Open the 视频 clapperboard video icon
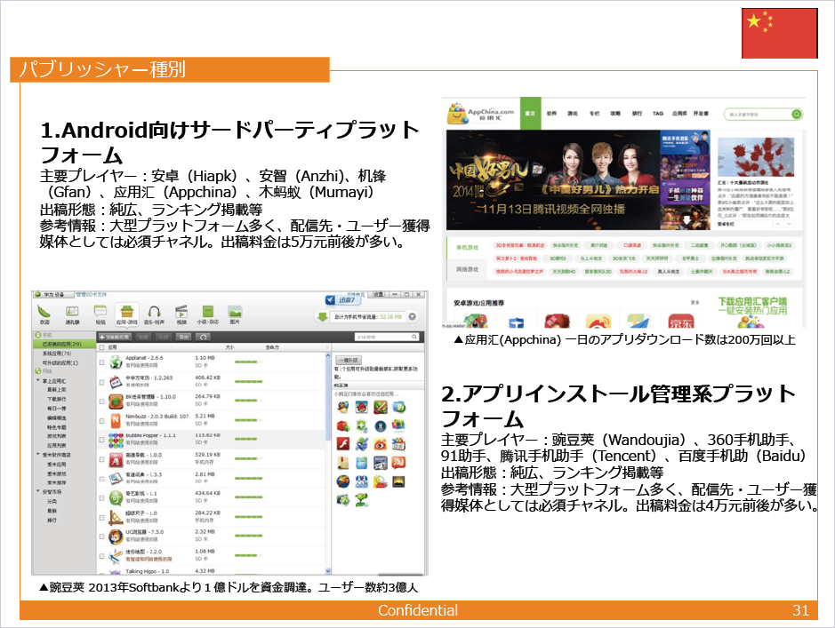 coord(181,312)
